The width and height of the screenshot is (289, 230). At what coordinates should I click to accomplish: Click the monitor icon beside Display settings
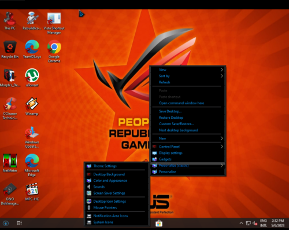[x=154, y=153]
